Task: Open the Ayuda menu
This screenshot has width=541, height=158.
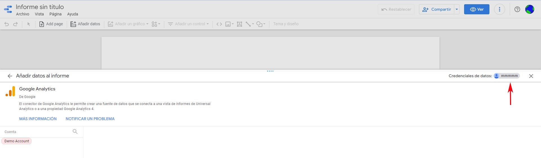Action: coord(72,14)
